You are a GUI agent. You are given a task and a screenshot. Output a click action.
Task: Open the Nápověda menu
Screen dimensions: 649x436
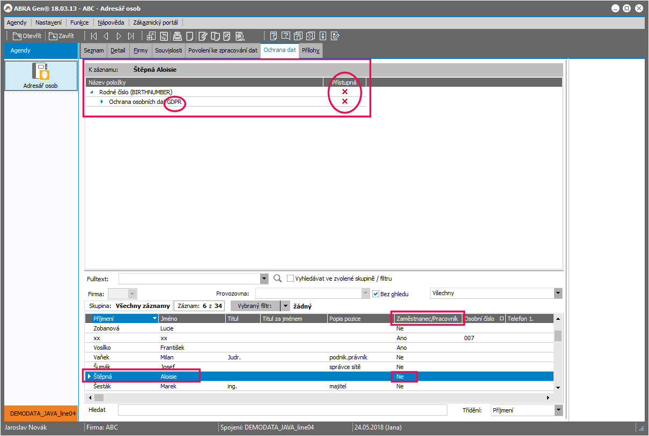111,22
